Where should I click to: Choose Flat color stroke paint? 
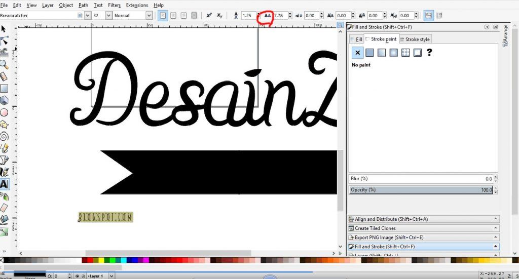(x=369, y=53)
